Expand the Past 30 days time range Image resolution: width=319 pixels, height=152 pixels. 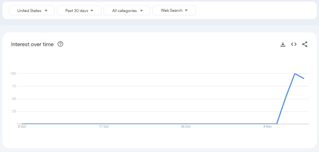click(79, 11)
